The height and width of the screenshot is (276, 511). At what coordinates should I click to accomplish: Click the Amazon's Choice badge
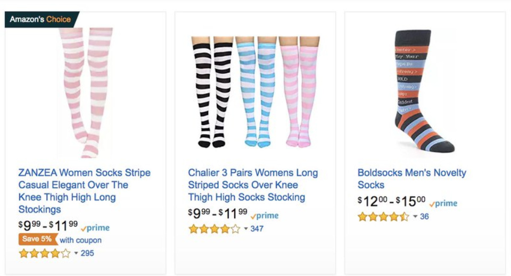pos(40,19)
